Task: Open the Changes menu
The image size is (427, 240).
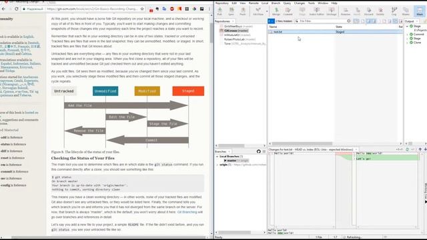Action: (x=300, y=3)
